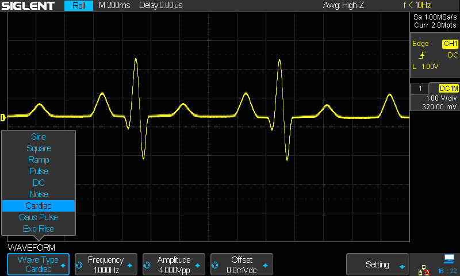The image size is (460, 276).
Task: Click the Frequency 1.000Hz softkey
Action: tap(106, 264)
